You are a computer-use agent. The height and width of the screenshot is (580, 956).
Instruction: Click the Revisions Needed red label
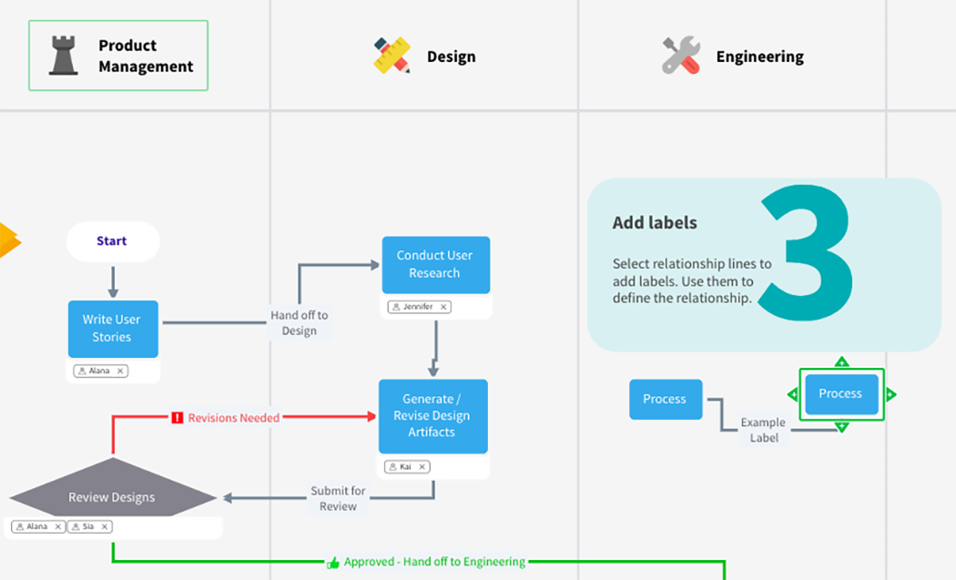233,418
